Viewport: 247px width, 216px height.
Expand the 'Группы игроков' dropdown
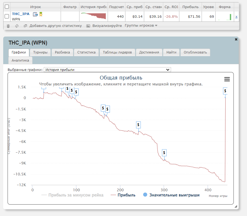pyautogui.click(x=141, y=26)
